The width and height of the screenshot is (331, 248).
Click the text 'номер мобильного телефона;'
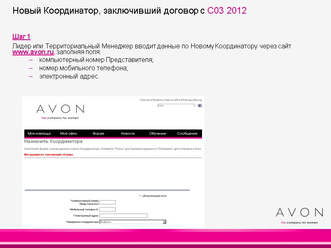[84, 68]
